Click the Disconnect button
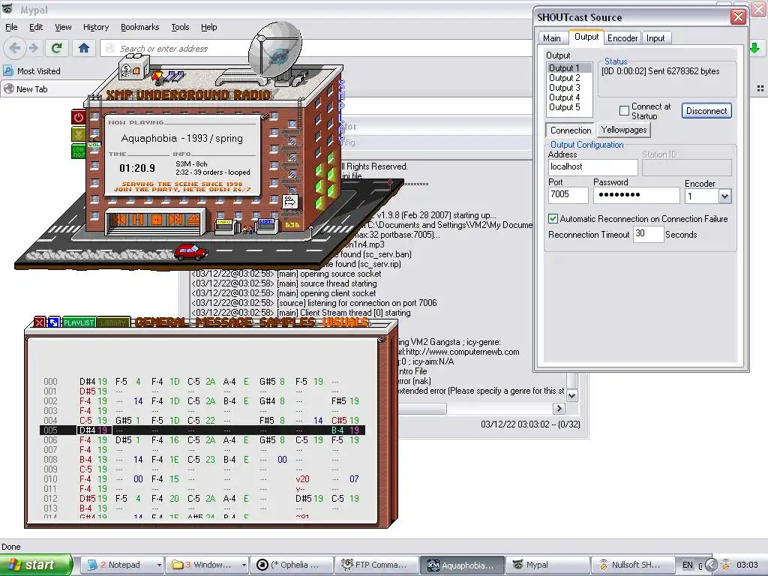 coord(706,111)
